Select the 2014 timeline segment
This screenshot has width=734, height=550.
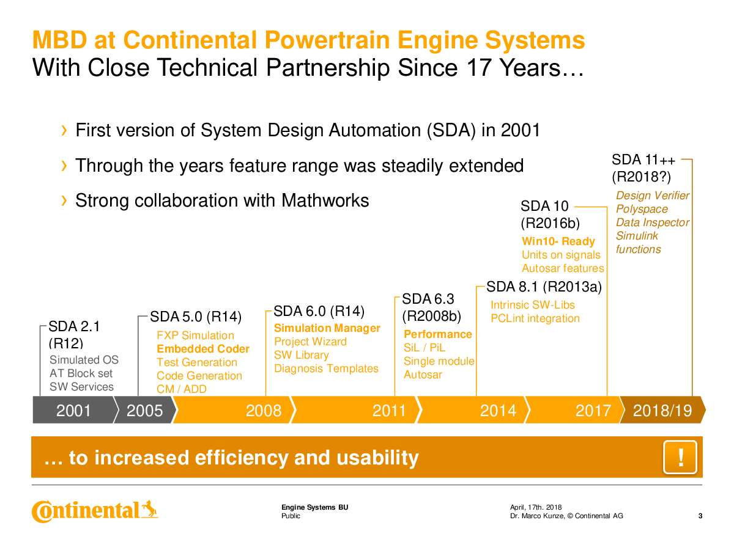(x=473, y=410)
